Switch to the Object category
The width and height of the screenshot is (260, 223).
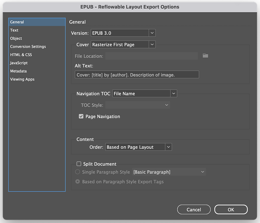(37, 38)
